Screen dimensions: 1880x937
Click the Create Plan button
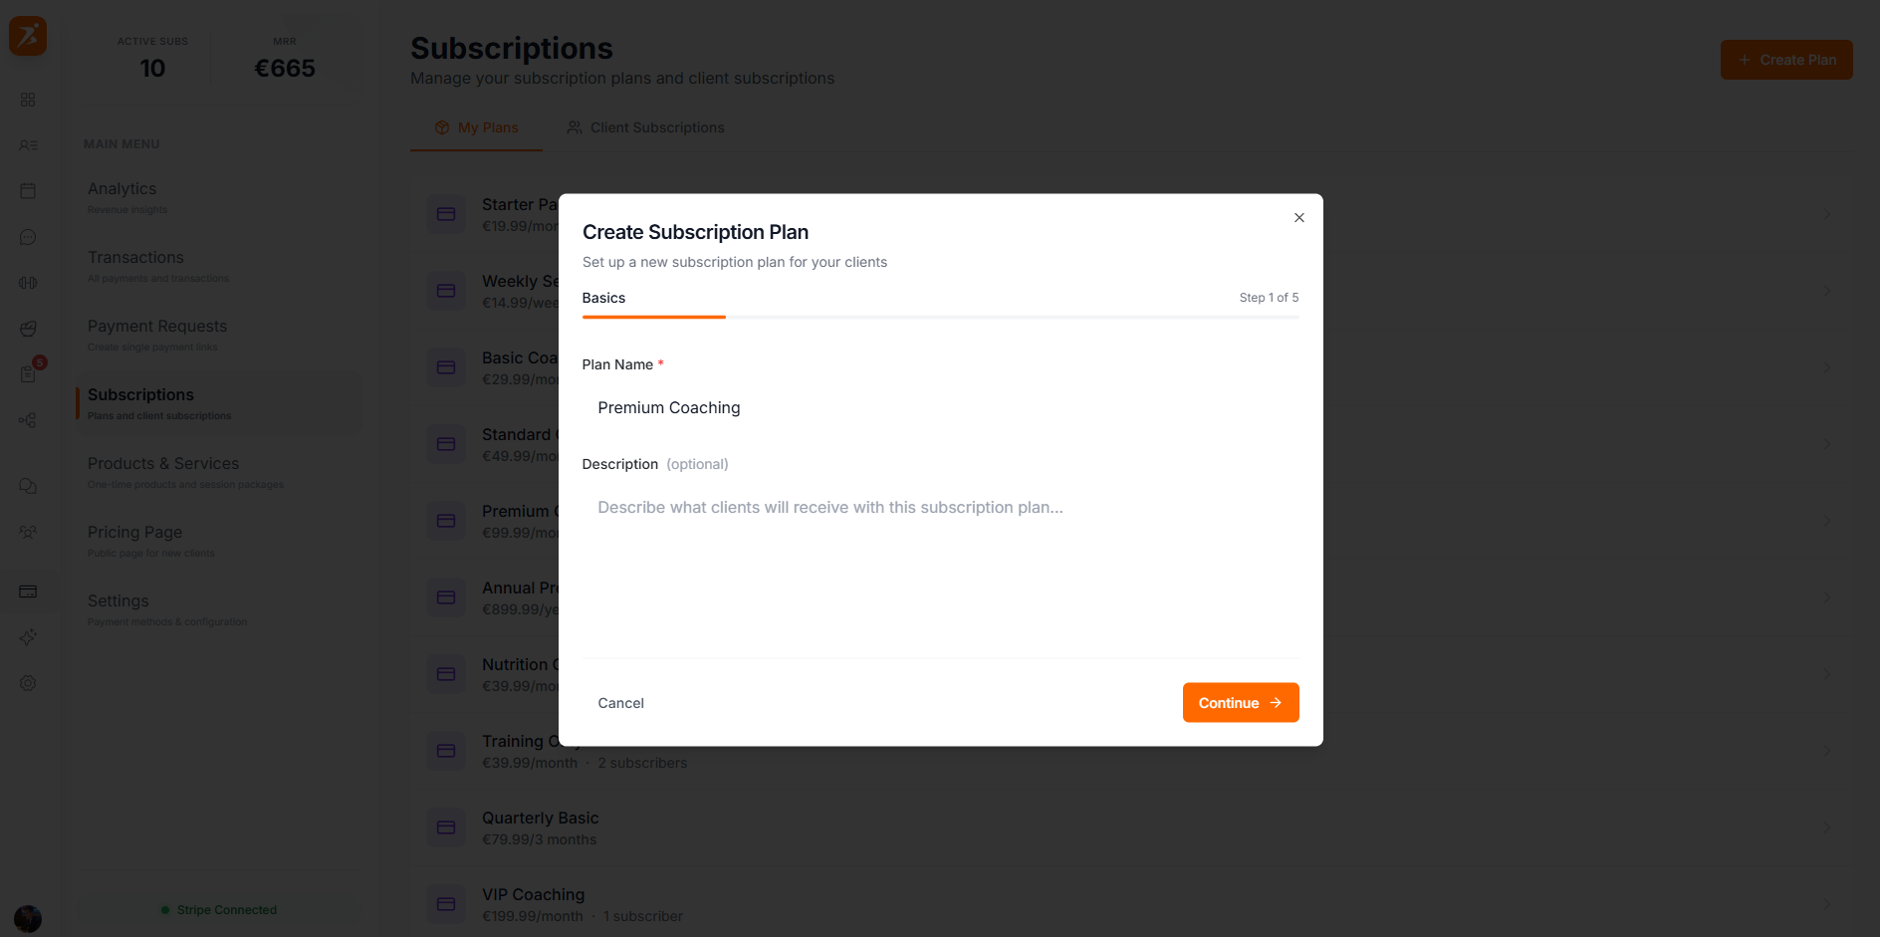coord(1785,60)
